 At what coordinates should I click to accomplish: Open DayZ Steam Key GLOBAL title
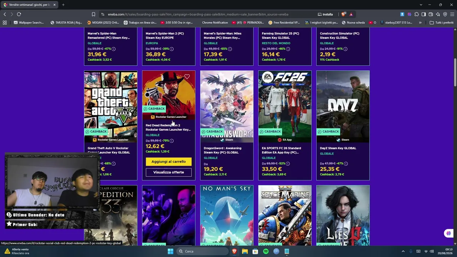338,148
